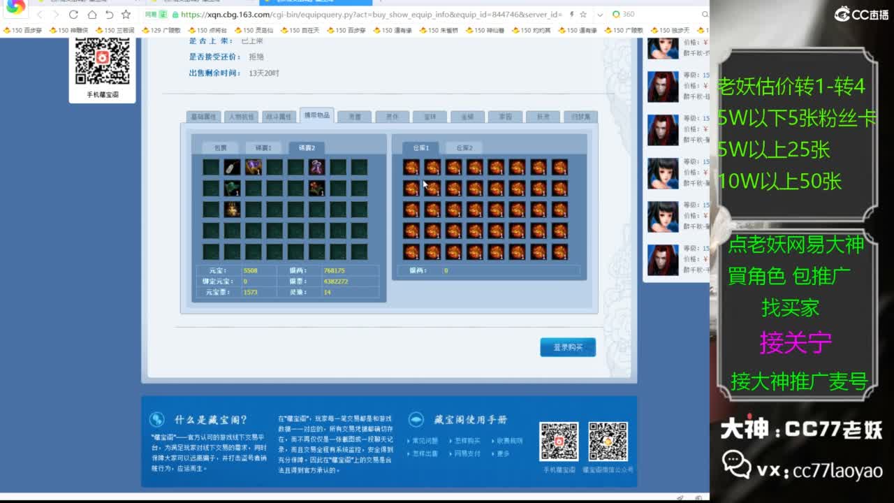Image resolution: width=894 pixels, height=503 pixels.
Task: Click the 银两 value 768175
Action: (x=334, y=270)
